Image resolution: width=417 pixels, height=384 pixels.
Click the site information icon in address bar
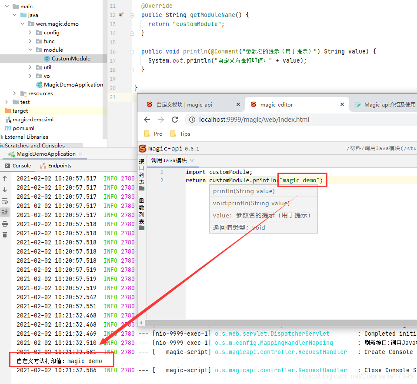192,120
